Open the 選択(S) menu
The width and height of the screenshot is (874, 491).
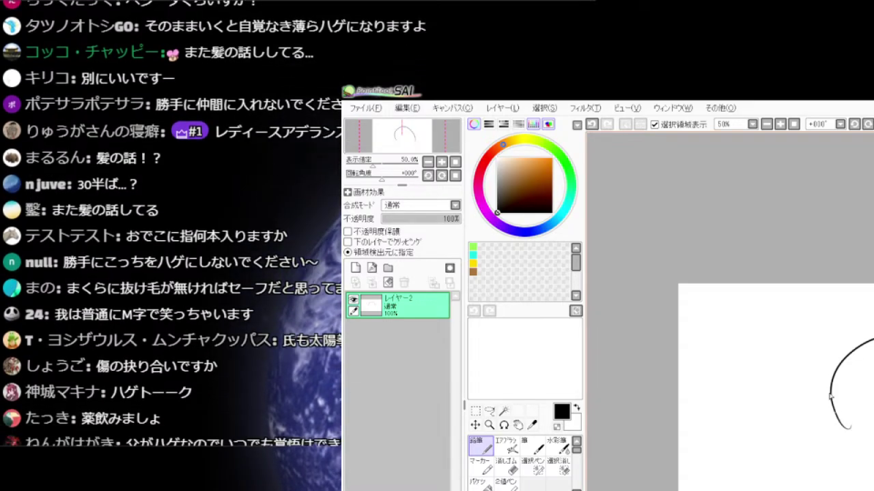[544, 108]
